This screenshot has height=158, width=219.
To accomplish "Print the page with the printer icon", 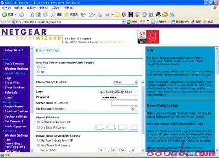I will (x=99, y=15).
